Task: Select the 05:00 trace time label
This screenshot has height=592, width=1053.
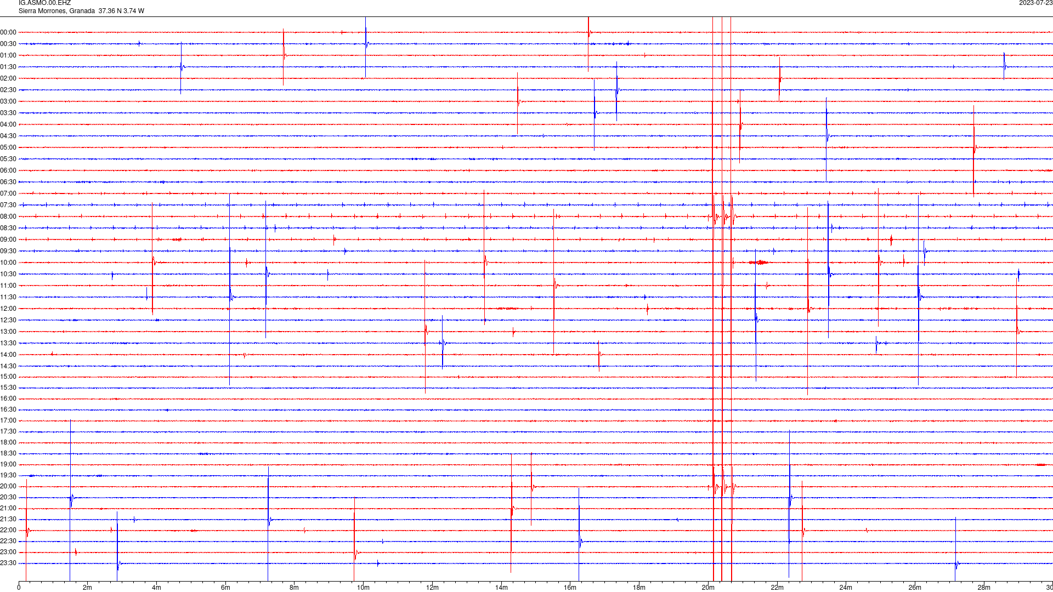Action: pyautogui.click(x=8, y=147)
